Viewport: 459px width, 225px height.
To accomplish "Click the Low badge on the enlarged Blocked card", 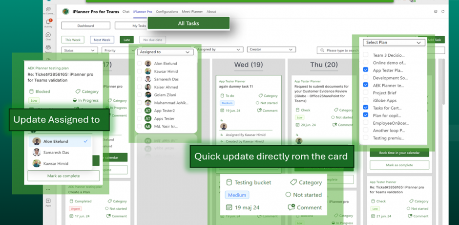I will pos(34,101).
